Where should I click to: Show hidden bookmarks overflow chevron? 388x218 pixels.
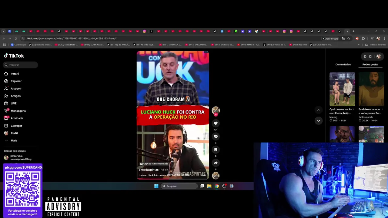[x=359, y=45]
